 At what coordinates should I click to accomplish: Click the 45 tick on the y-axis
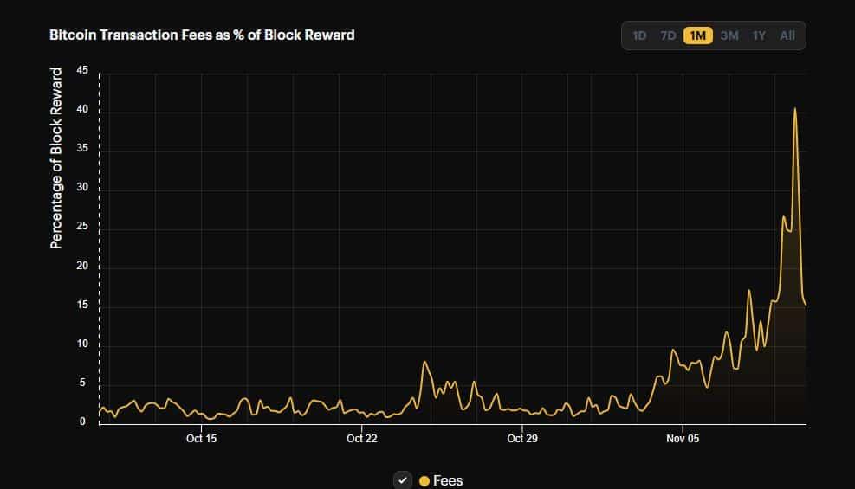click(x=82, y=71)
